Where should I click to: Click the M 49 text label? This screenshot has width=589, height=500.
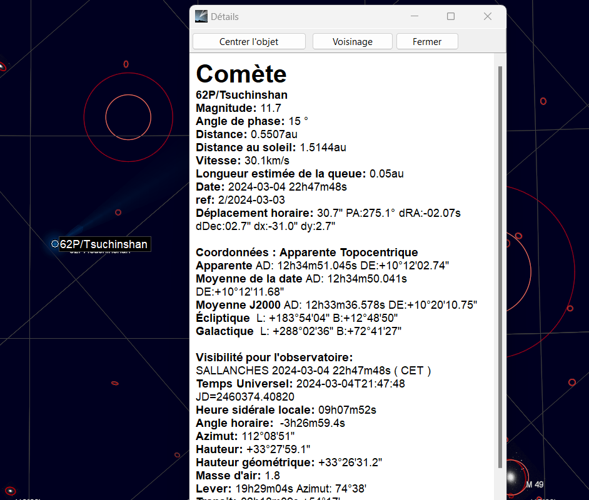540,484
